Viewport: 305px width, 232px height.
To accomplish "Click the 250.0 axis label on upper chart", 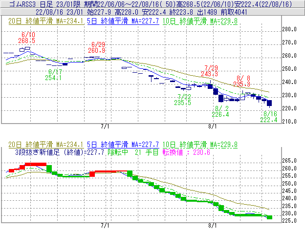I will point(289,69).
